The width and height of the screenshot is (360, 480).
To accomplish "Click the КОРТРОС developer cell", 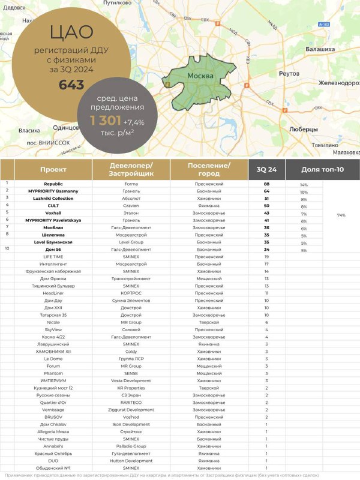I will 131,293.
